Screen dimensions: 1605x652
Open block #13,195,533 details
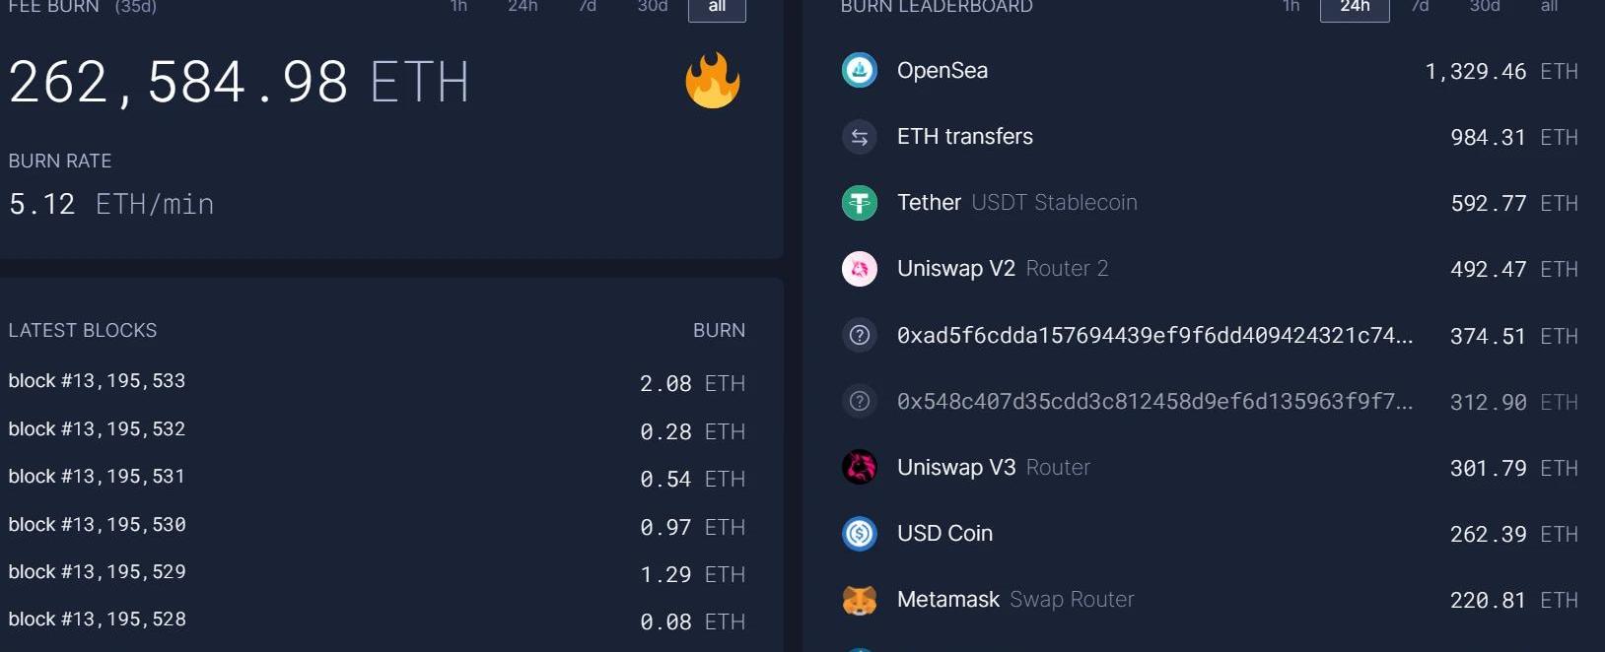coord(97,381)
